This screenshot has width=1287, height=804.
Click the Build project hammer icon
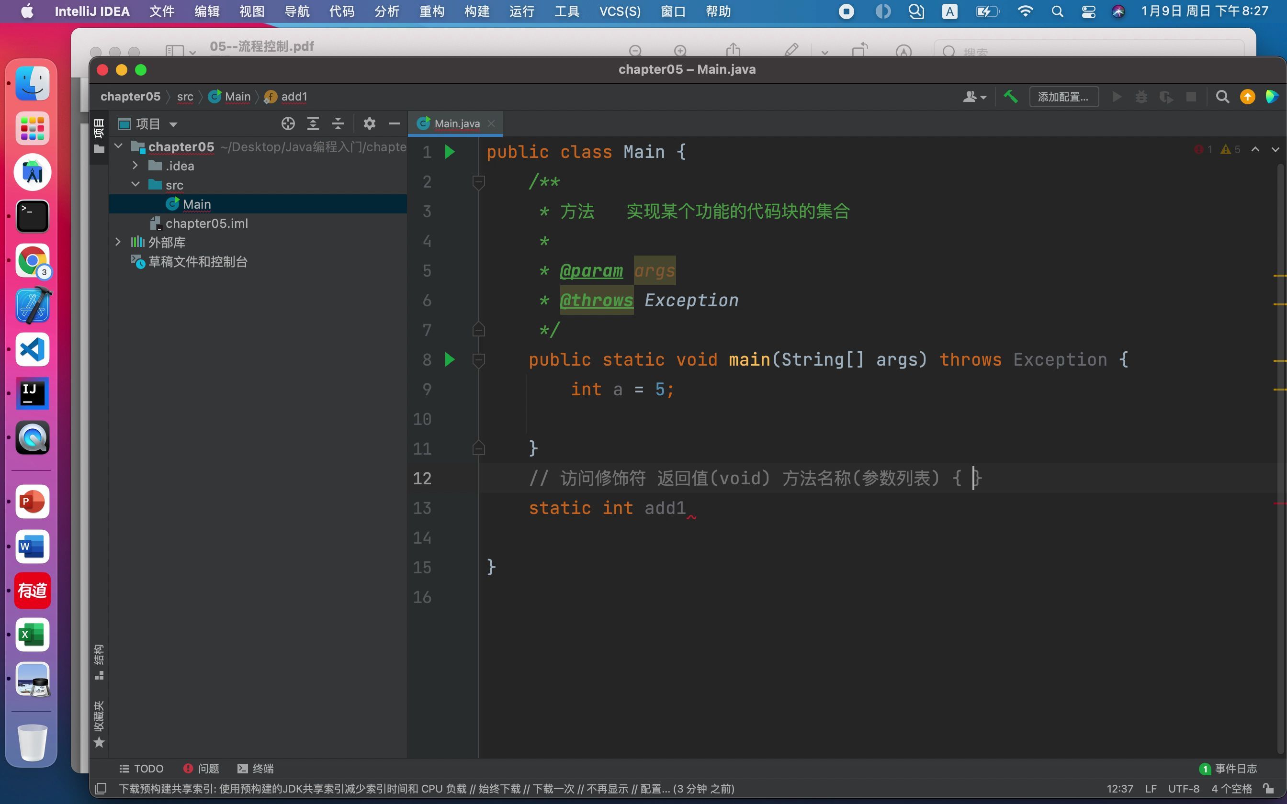point(1010,97)
